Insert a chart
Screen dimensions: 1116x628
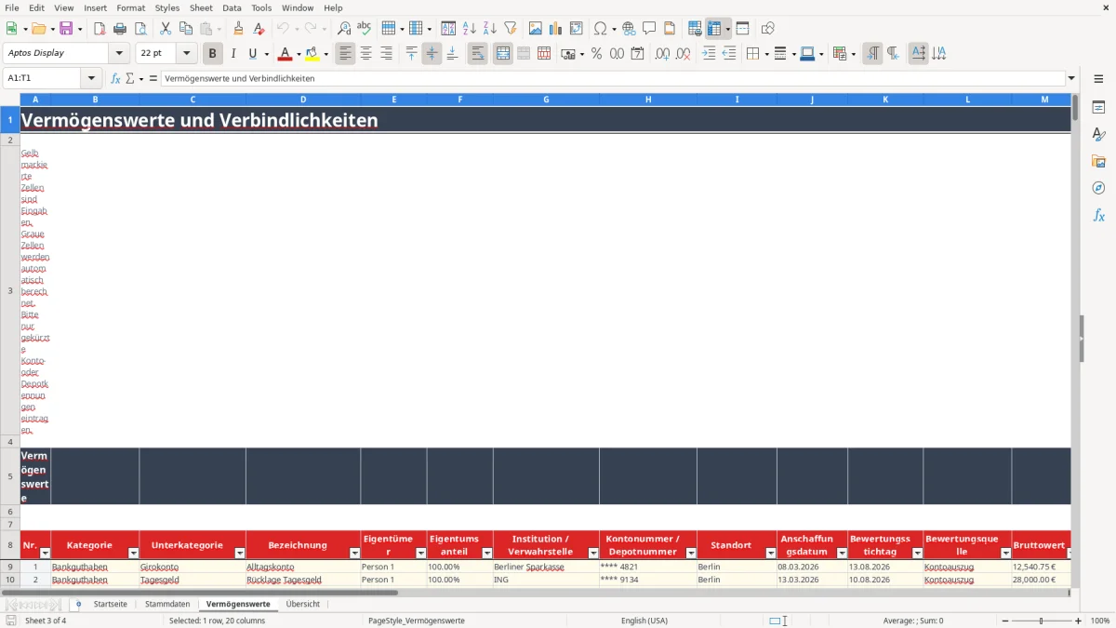[x=556, y=29]
